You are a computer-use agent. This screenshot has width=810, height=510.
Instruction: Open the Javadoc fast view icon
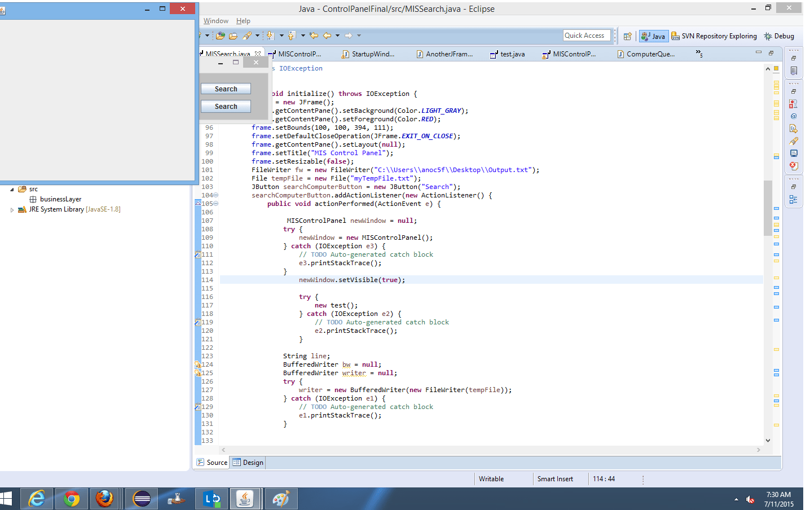point(794,116)
